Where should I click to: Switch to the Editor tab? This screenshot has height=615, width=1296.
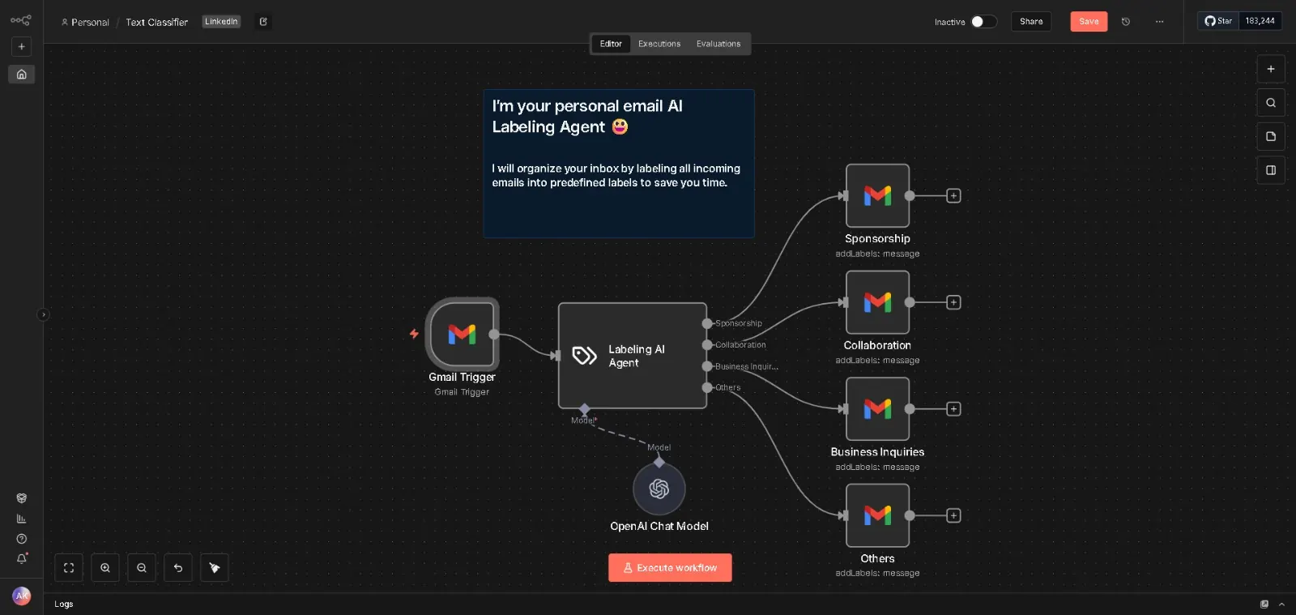click(611, 44)
